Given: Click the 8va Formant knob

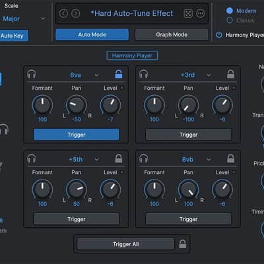Looking at the screenshot, I should click(x=42, y=105).
